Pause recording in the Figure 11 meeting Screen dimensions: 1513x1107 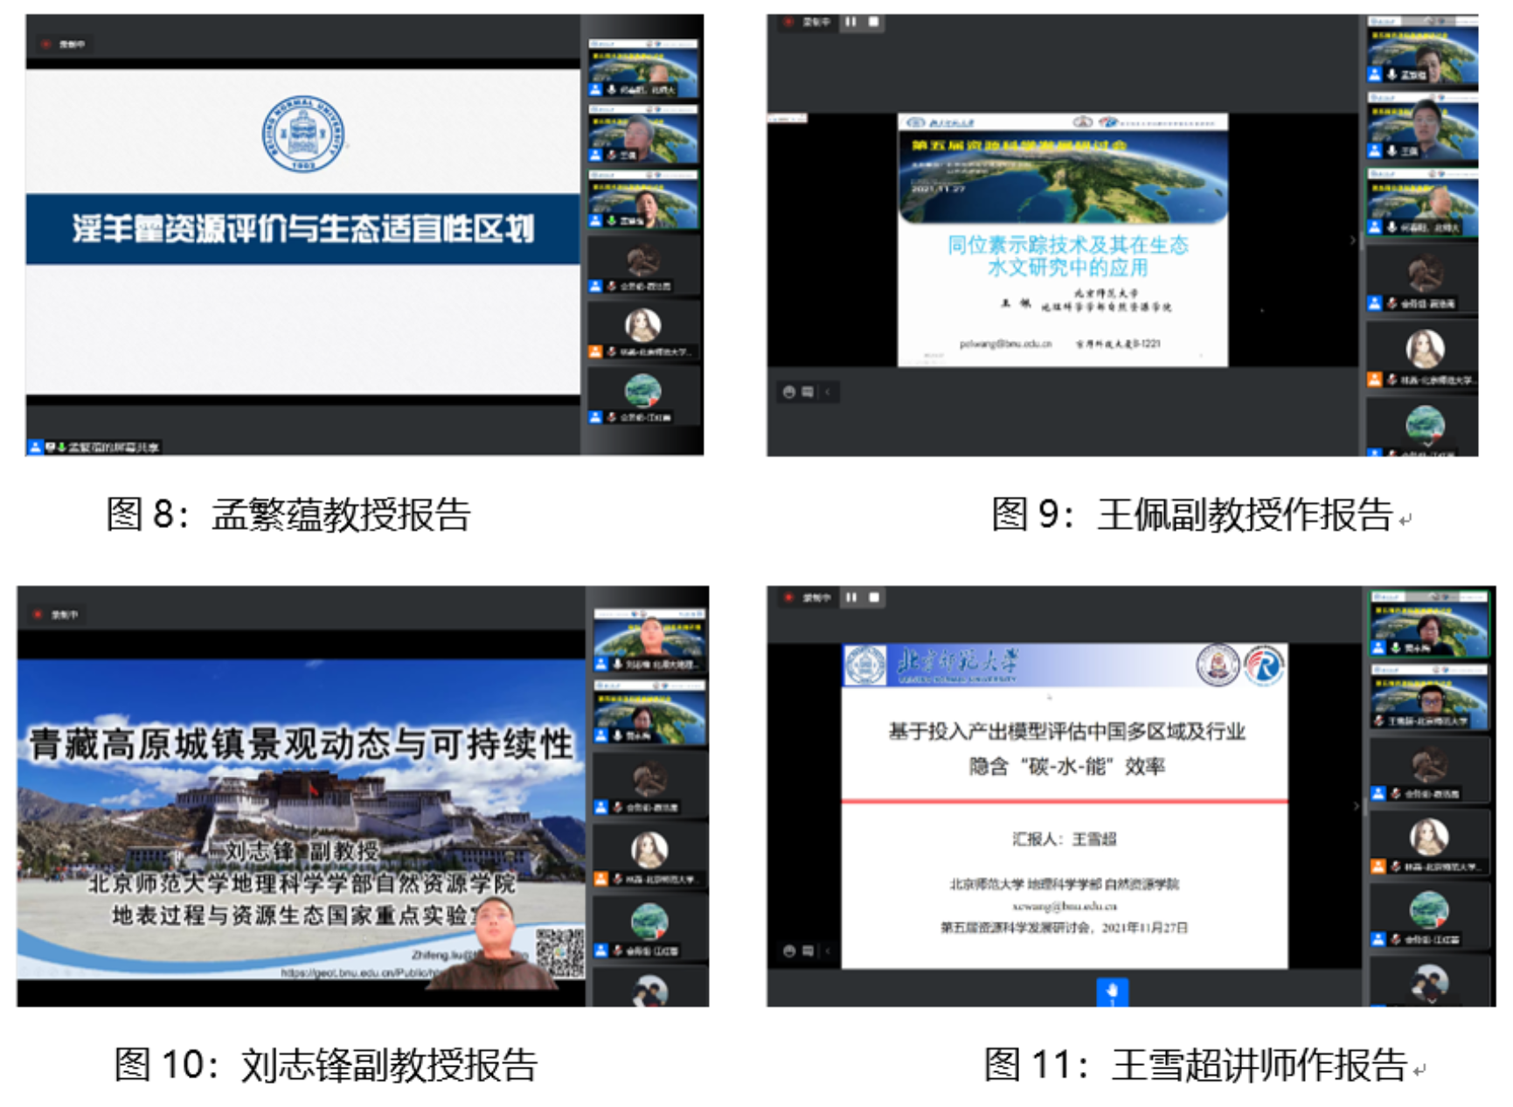tap(850, 597)
